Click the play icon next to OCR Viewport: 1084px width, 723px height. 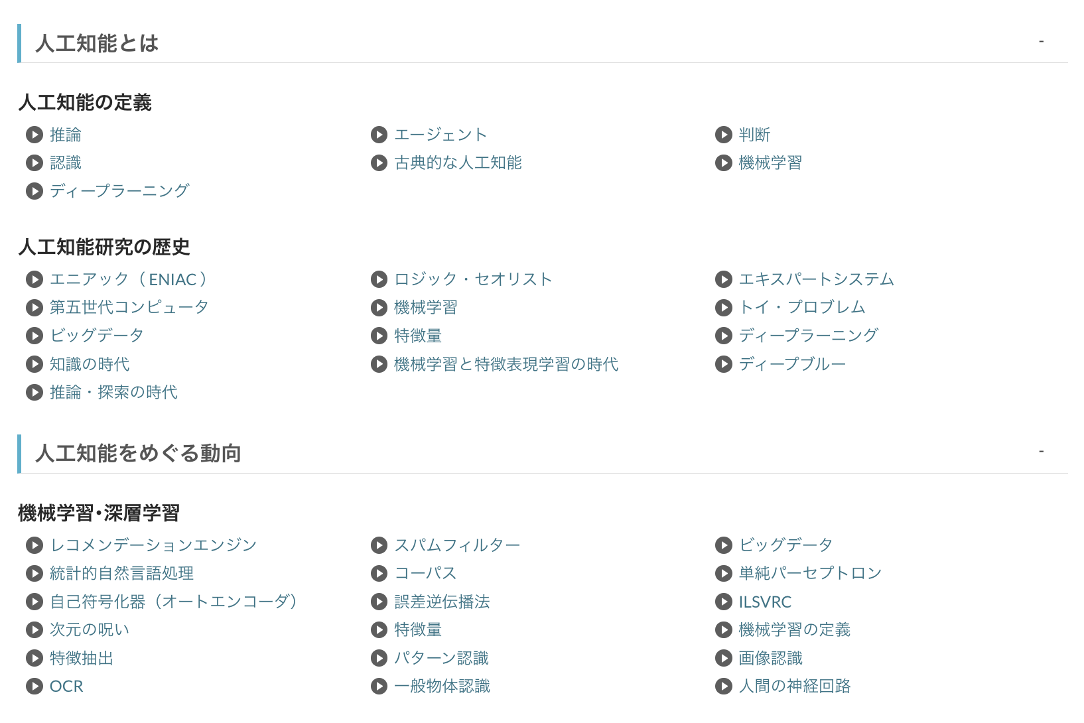coord(34,687)
